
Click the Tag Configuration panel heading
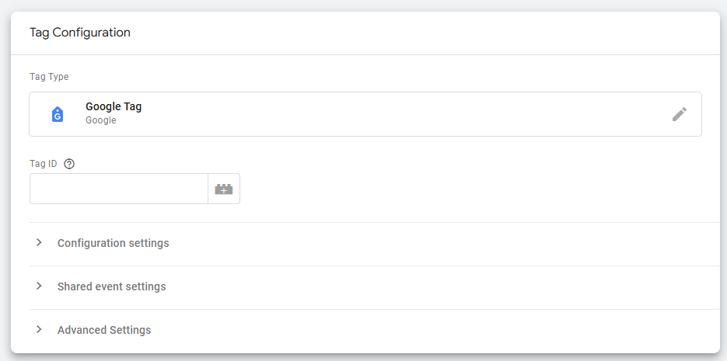pos(80,33)
